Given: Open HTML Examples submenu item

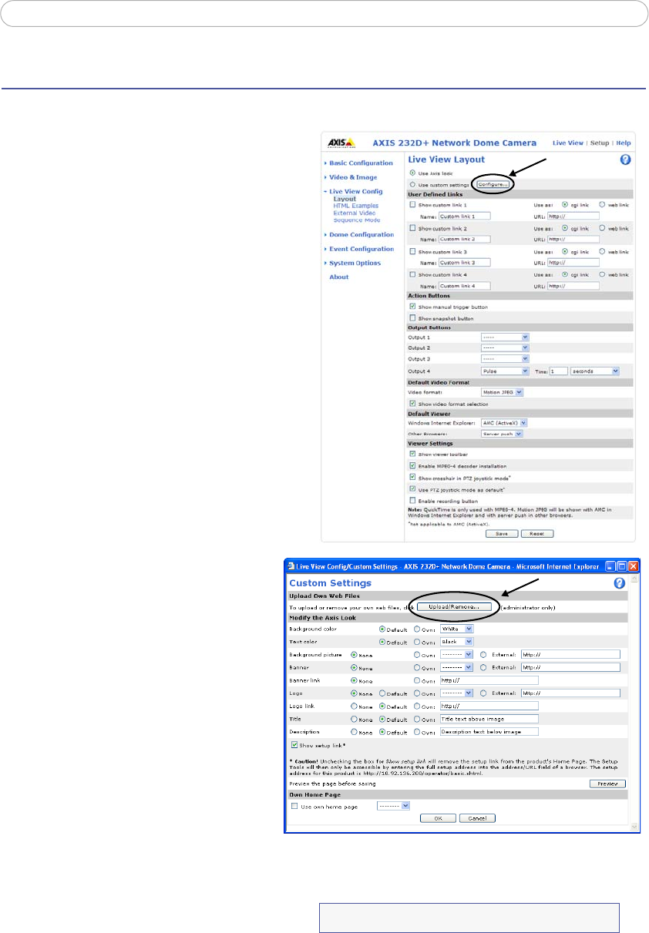Looking at the screenshot, I should click(x=355, y=206).
